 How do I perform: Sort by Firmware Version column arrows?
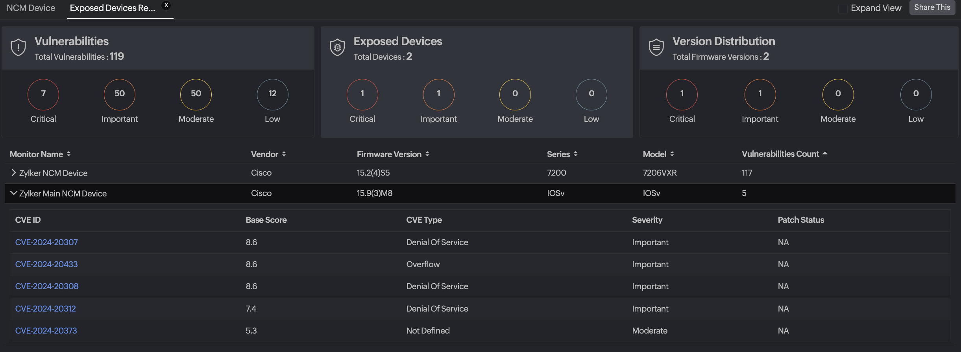[427, 154]
